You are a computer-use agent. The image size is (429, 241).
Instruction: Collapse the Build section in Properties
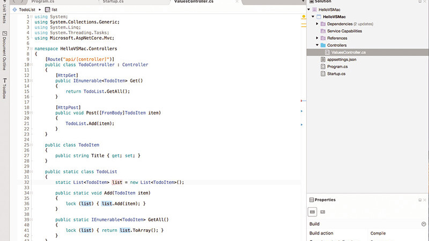pos(424,224)
